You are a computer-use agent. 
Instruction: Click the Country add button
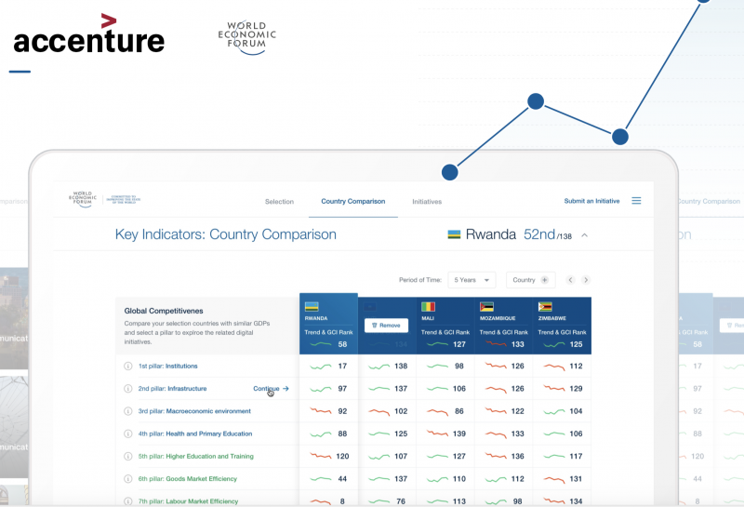coord(530,280)
